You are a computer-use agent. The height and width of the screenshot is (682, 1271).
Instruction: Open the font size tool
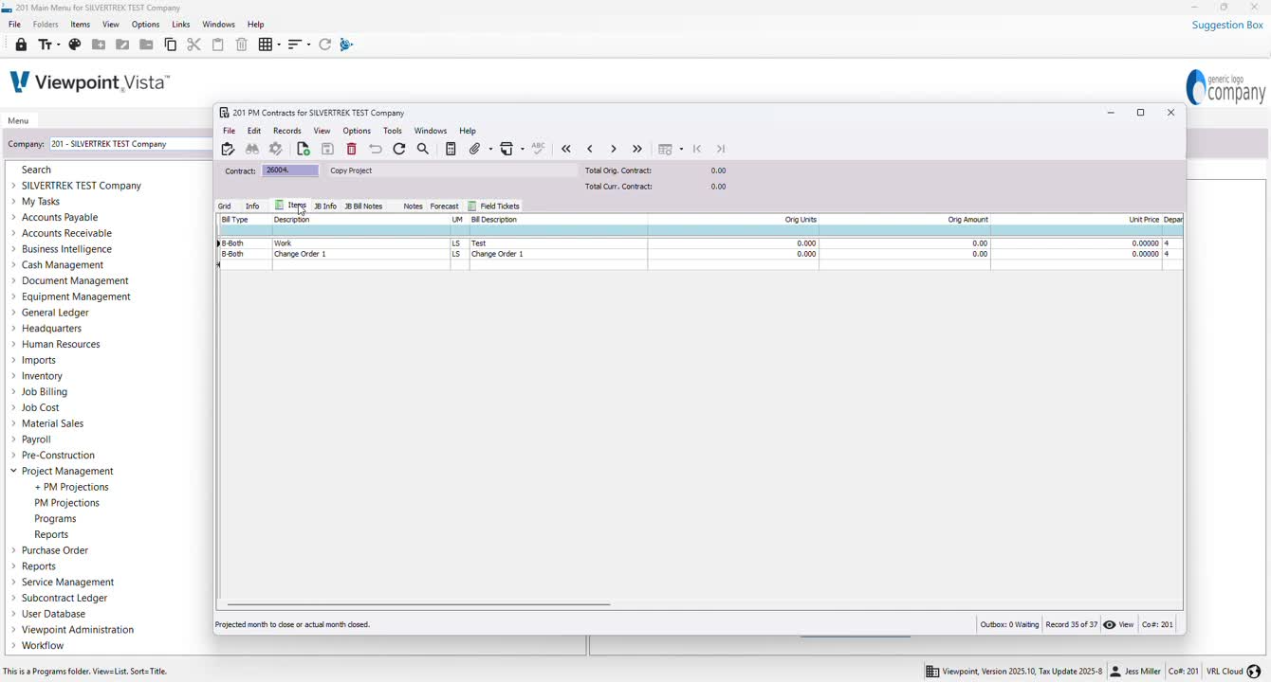[x=48, y=45]
